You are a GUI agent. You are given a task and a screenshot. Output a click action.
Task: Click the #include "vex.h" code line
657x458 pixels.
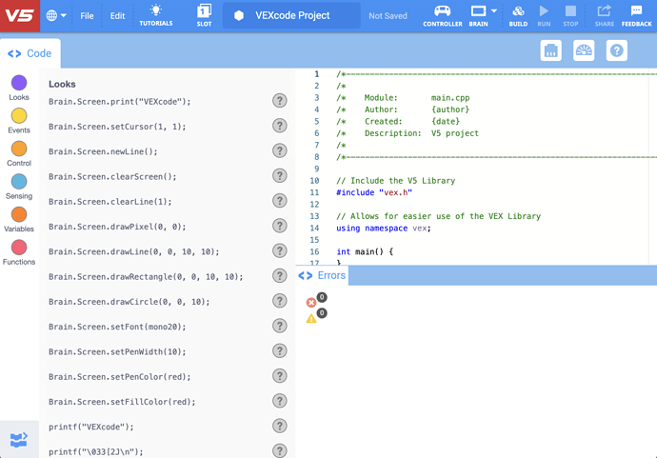click(x=374, y=192)
